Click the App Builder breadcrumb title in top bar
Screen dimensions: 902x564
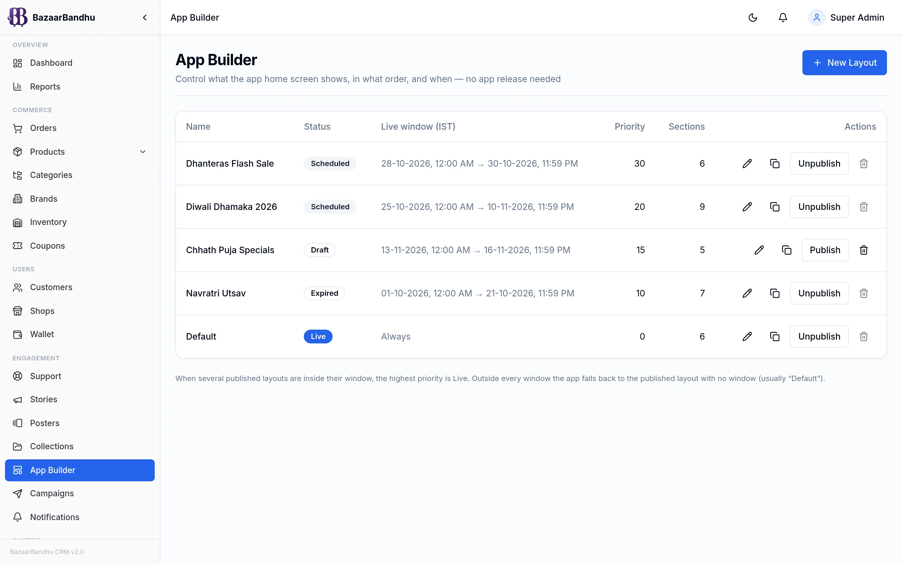194,18
